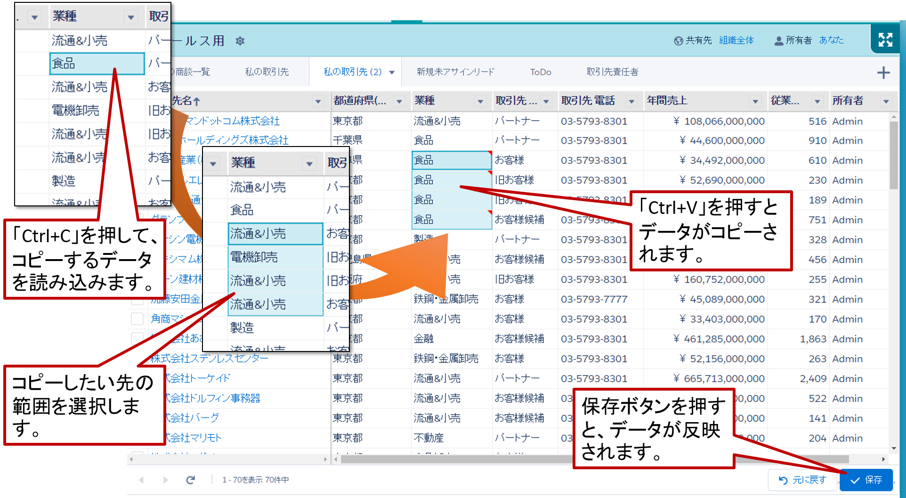Switch to the 私の取引先 tab

click(267, 72)
